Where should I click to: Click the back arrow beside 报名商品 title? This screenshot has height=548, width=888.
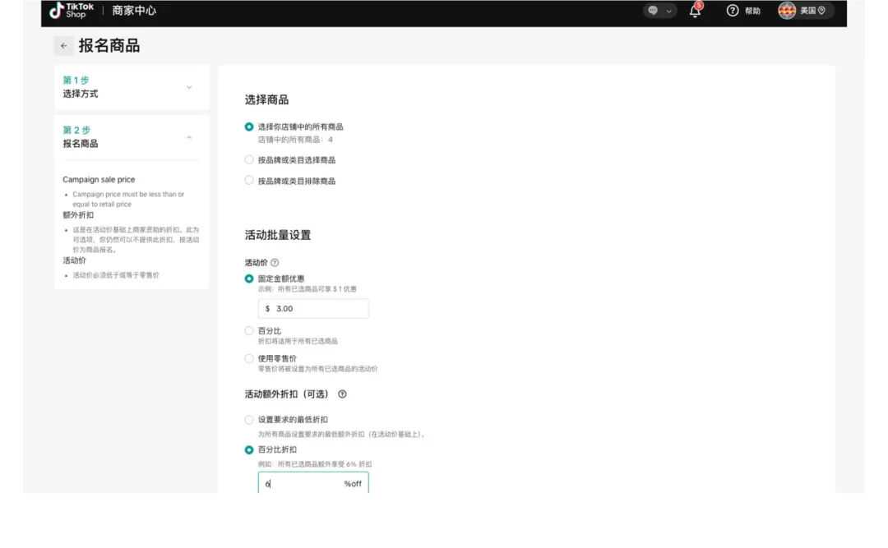click(63, 45)
